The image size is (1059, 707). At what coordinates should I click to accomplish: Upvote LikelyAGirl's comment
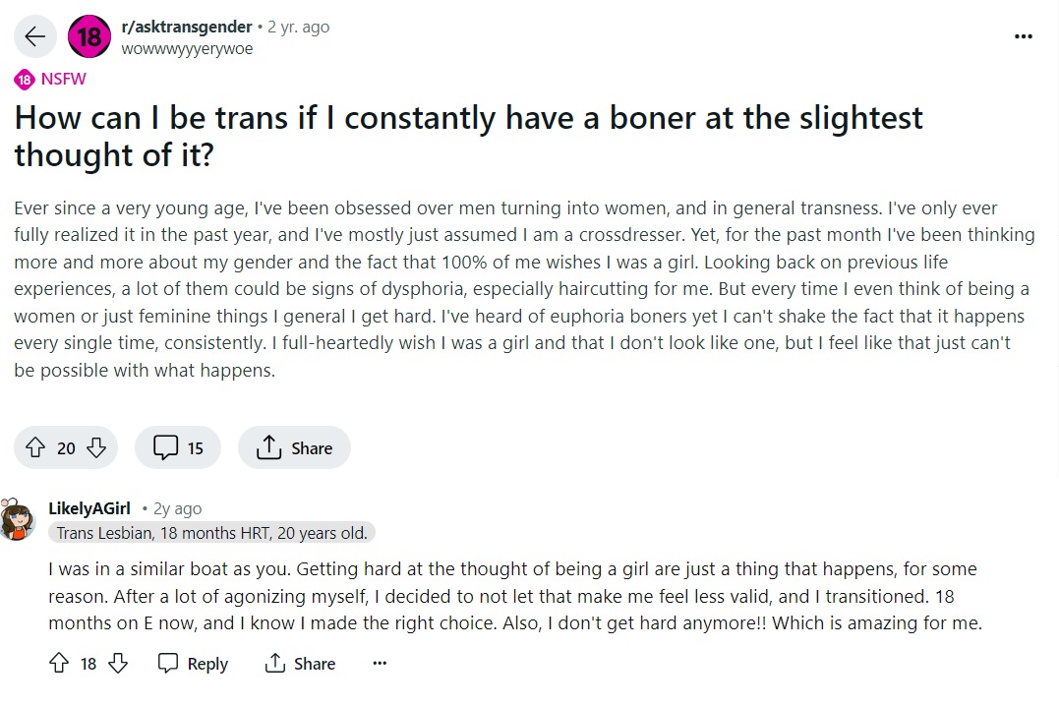point(59,663)
